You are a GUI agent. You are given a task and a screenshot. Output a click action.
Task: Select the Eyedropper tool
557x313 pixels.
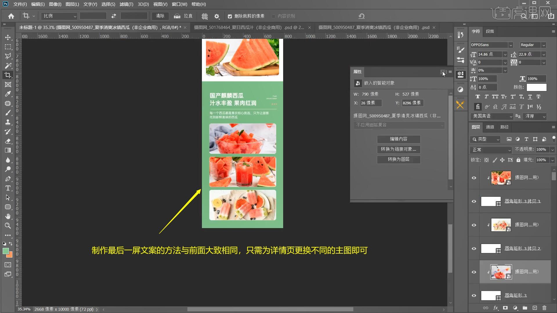(8, 94)
